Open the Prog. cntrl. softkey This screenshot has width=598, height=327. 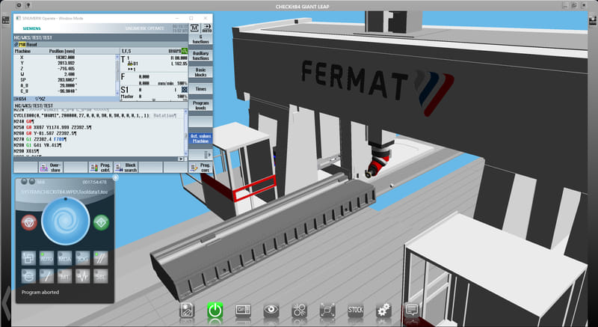point(101,167)
